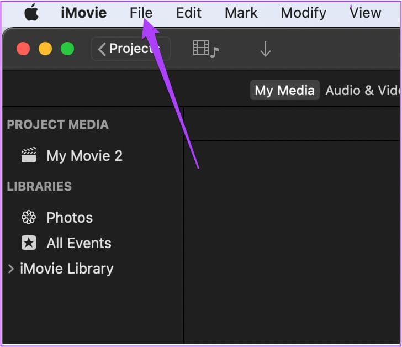Close the iMovie window with red button
Viewport: 402px width, 347px height.
(23, 49)
